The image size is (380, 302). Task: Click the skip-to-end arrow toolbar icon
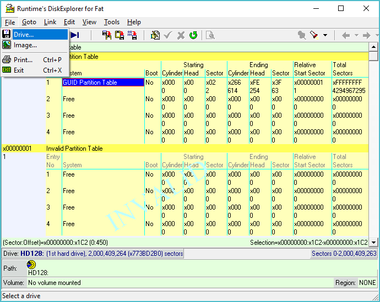coord(75,35)
